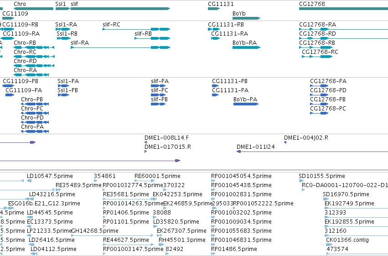Select the CG12768-RD transcript label
The height and width of the screenshot is (256, 388).
(317, 34)
